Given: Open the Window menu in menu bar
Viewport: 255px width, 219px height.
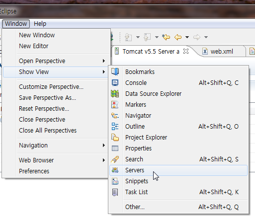Looking at the screenshot, I should tap(16, 24).
